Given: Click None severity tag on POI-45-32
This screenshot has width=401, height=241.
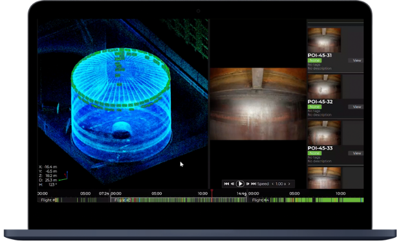Looking at the screenshot, I should [314, 107].
